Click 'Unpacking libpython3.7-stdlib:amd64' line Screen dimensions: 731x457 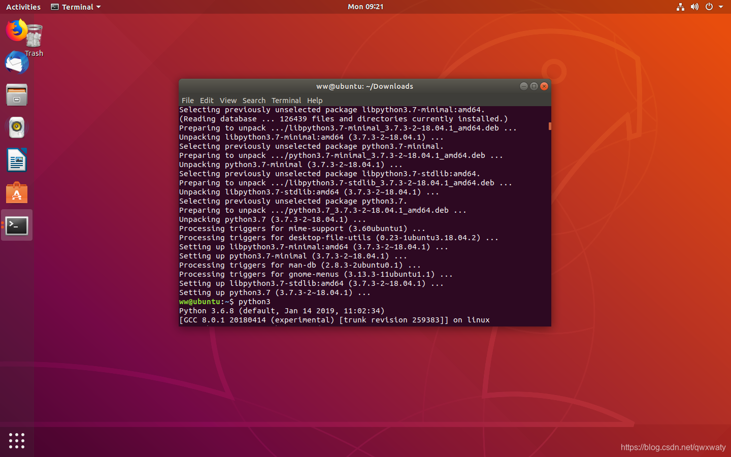coord(309,192)
